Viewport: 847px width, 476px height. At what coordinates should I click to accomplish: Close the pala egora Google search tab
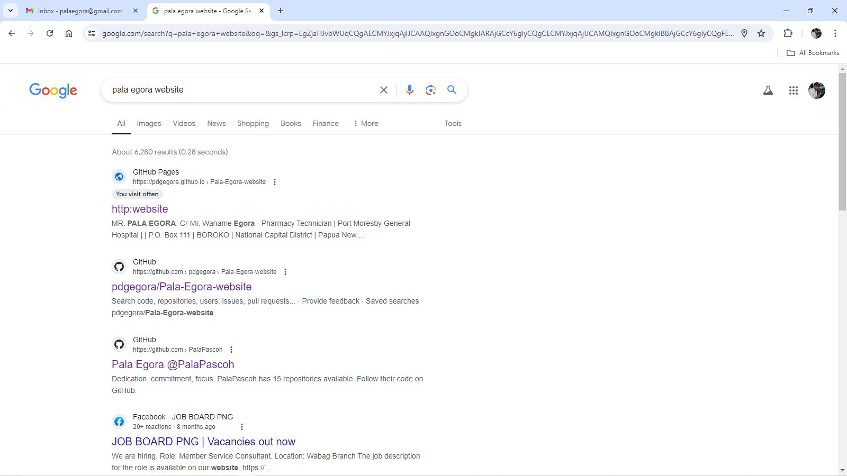coord(262,11)
